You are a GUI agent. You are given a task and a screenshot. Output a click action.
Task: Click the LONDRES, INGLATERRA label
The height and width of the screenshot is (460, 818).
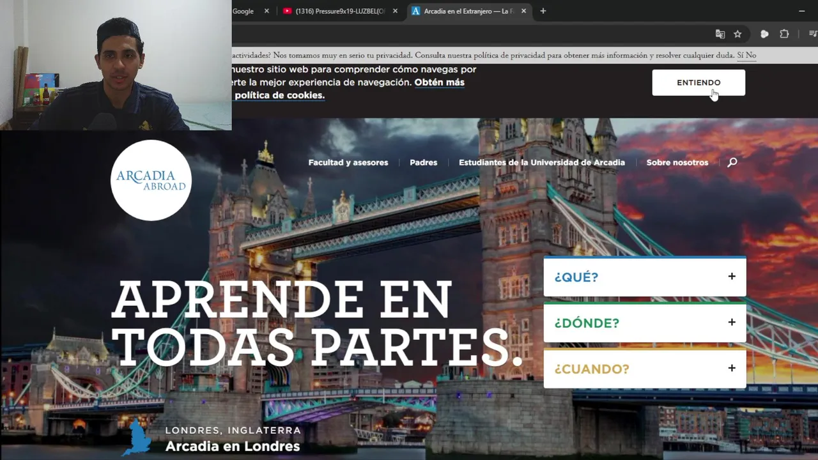(x=233, y=430)
